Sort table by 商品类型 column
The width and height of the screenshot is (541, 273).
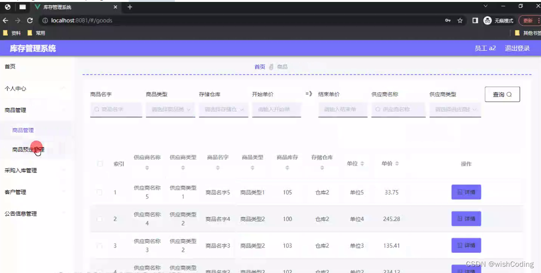tap(252, 168)
